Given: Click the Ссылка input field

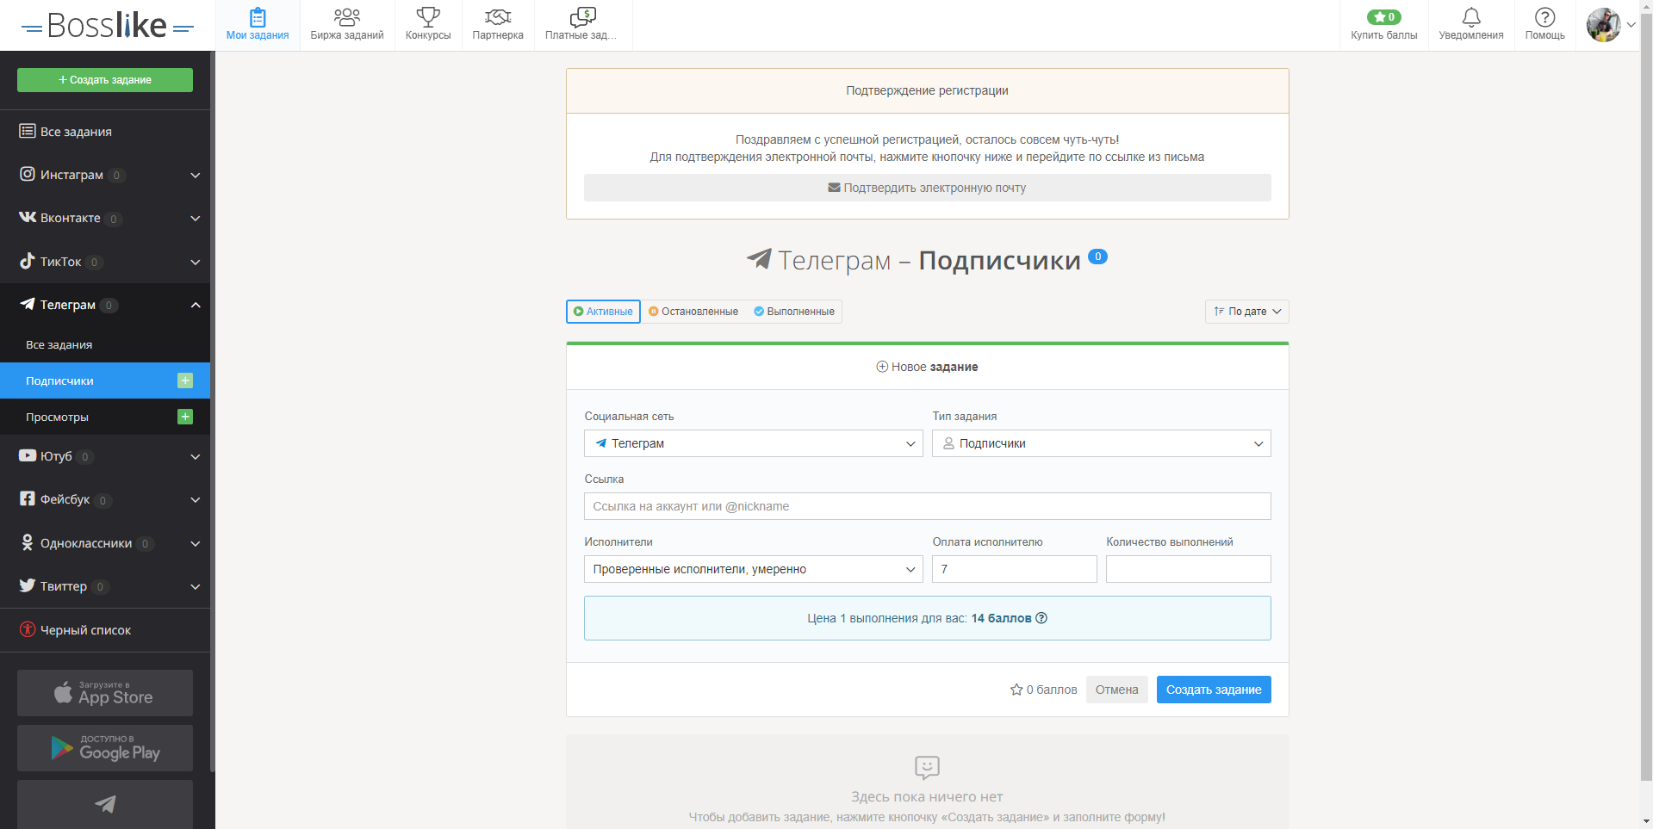Looking at the screenshot, I should tap(927, 506).
